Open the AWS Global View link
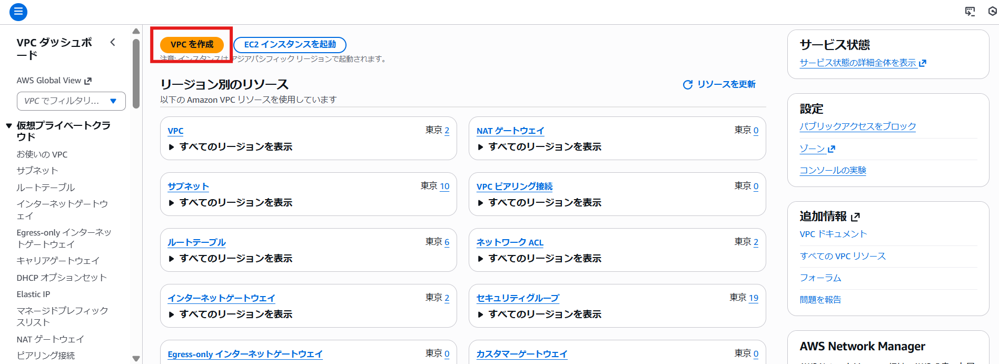Image resolution: width=999 pixels, height=364 pixels. click(54, 81)
